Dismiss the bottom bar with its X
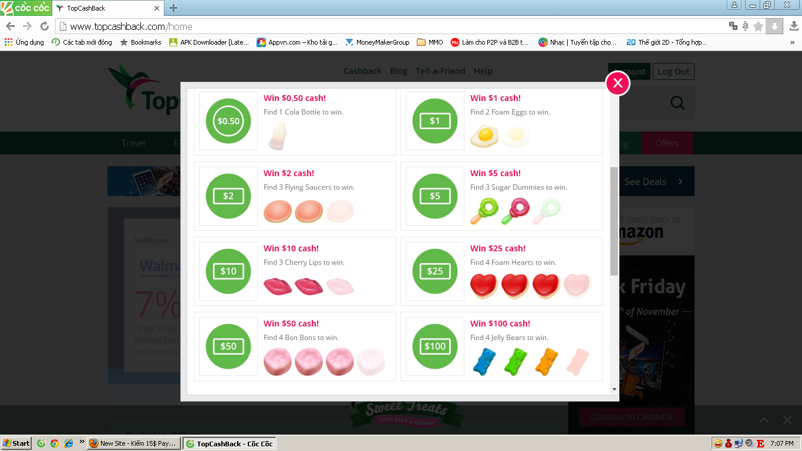 click(787, 420)
